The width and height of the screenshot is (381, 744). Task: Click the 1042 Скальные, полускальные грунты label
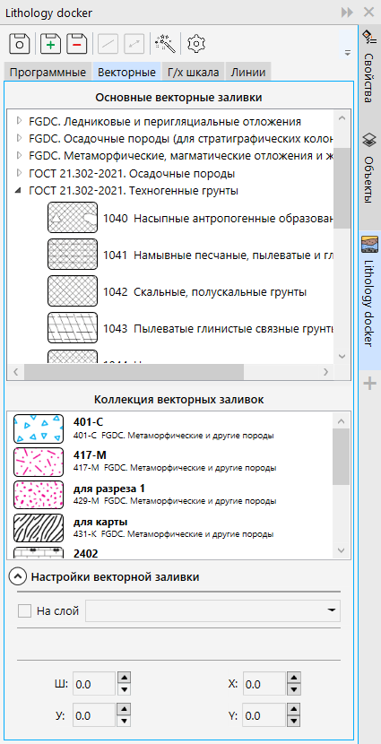pyautogui.click(x=204, y=292)
